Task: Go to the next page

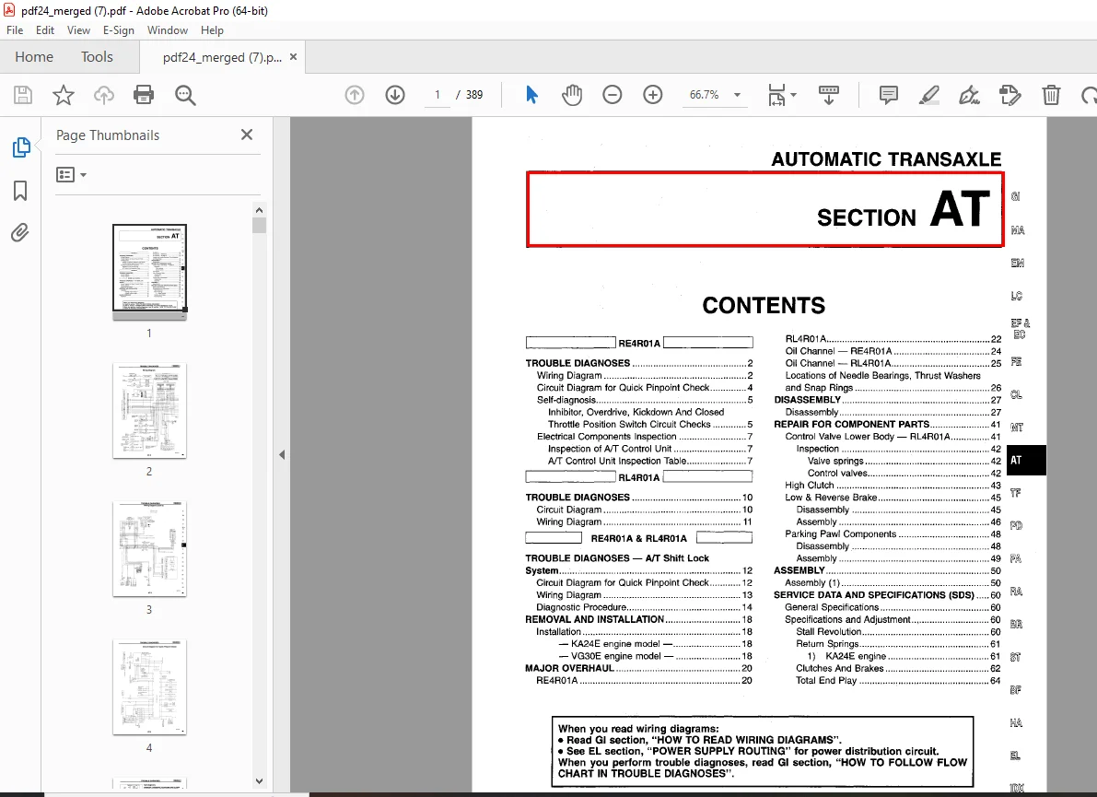Action: (x=395, y=95)
